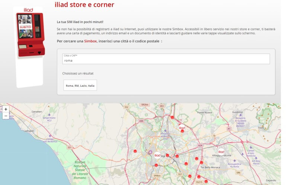Open red marker nearest Tor Bella Monaca label
This screenshot has width=295, height=185.
(202, 162)
